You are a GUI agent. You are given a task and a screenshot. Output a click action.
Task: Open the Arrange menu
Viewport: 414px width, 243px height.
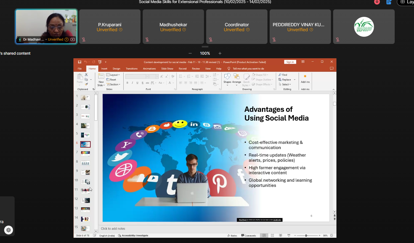click(x=237, y=80)
